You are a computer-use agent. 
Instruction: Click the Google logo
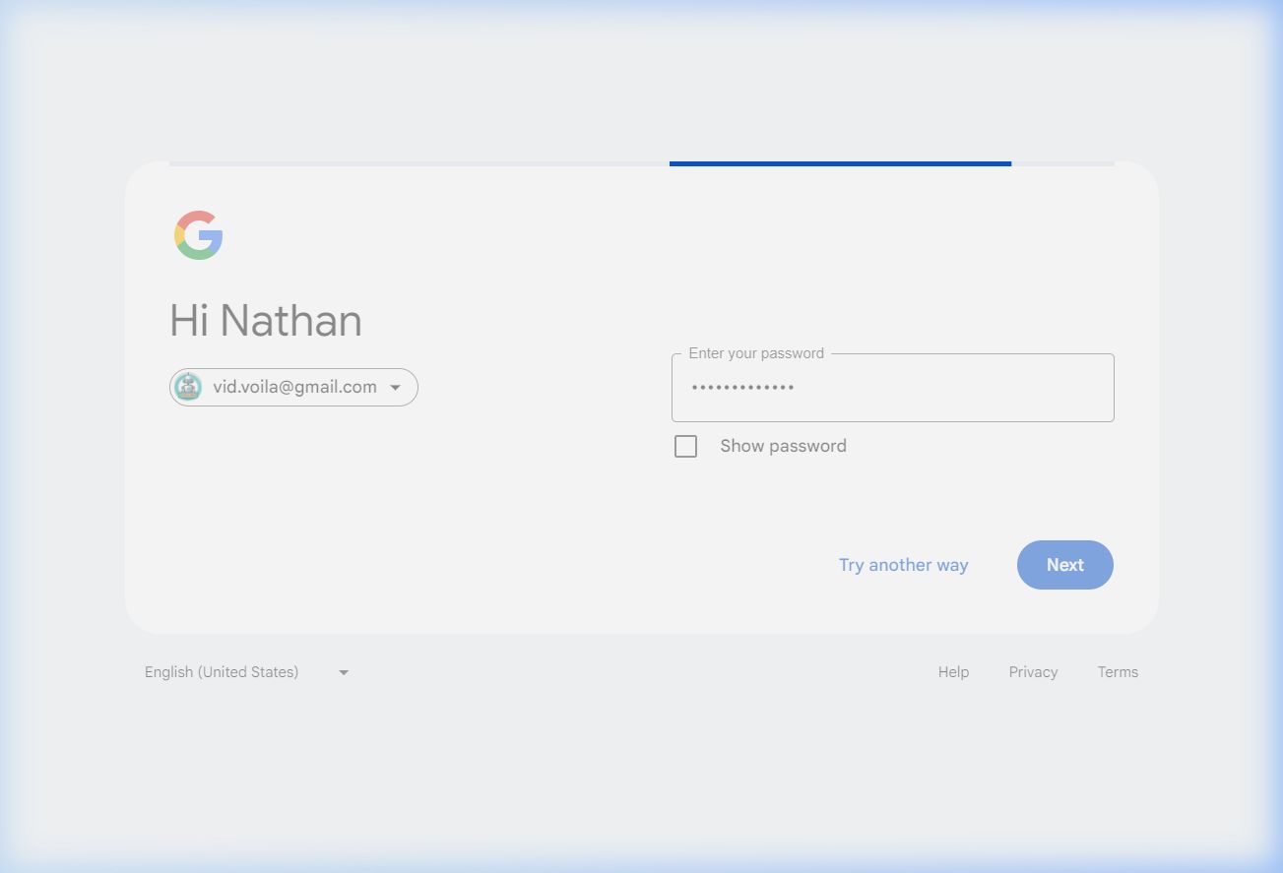pyautogui.click(x=199, y=235)
